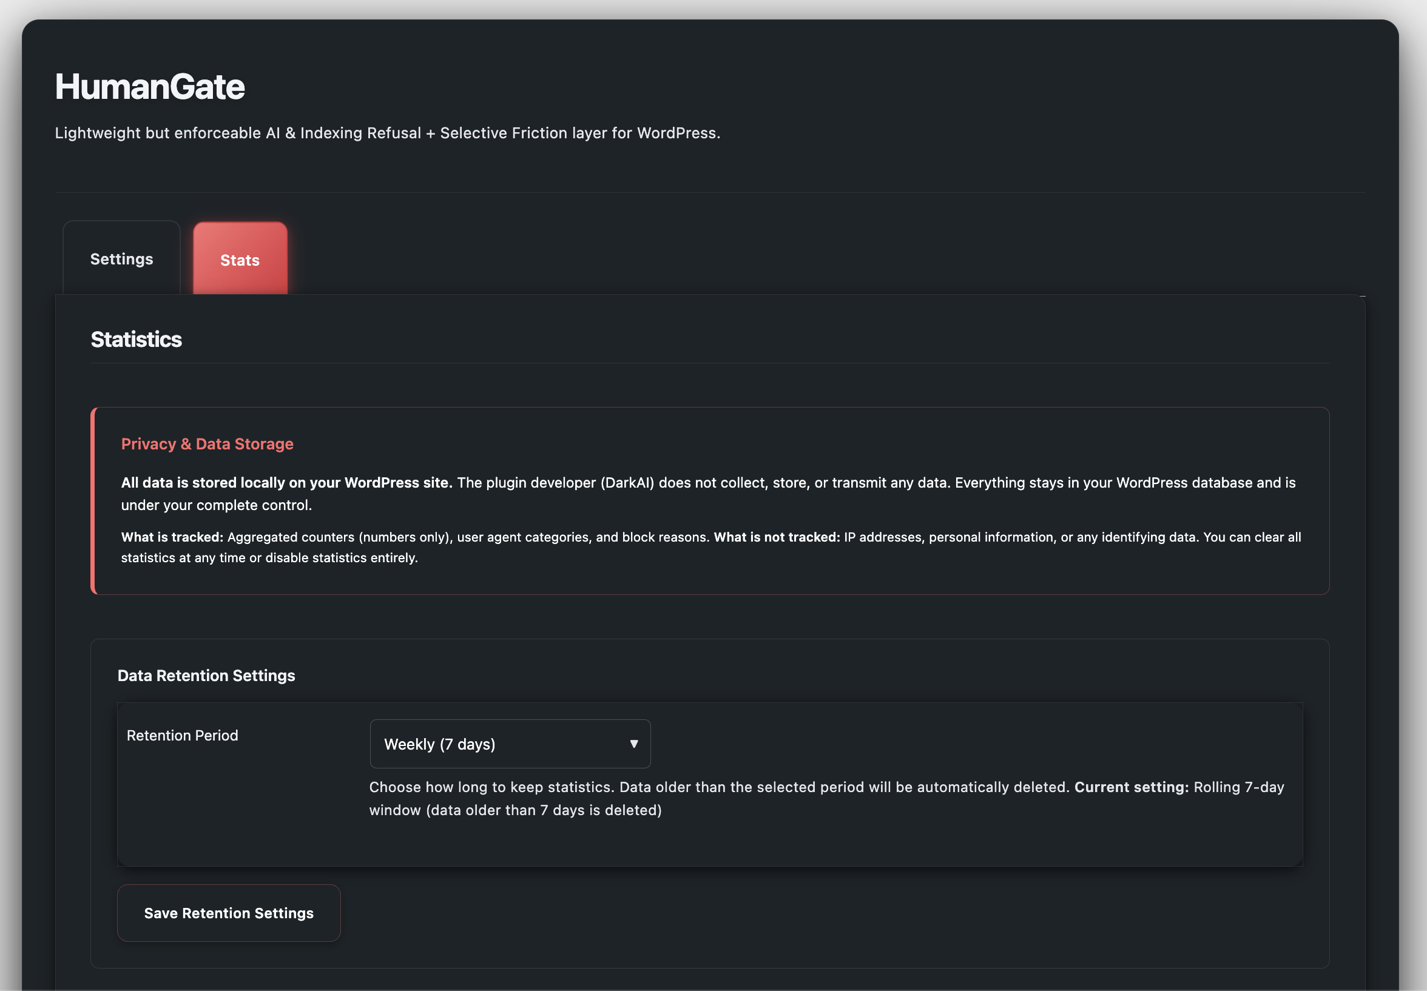Click the '(DarkAI)' developer name text
Screen dimensions: 1427x991
point(627,483)
